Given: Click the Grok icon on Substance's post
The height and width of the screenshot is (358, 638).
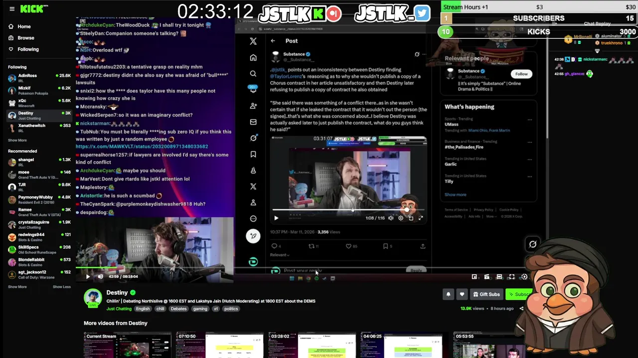Looking at the screenshot, I should 417,54.
